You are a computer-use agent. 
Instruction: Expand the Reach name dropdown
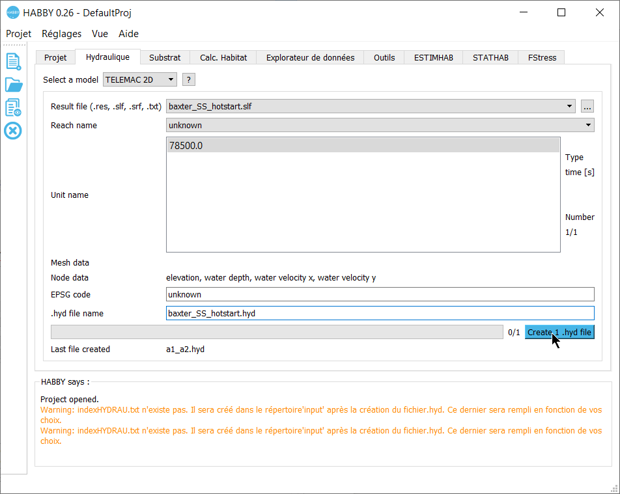pyautogui.click(x=380, y=125)
